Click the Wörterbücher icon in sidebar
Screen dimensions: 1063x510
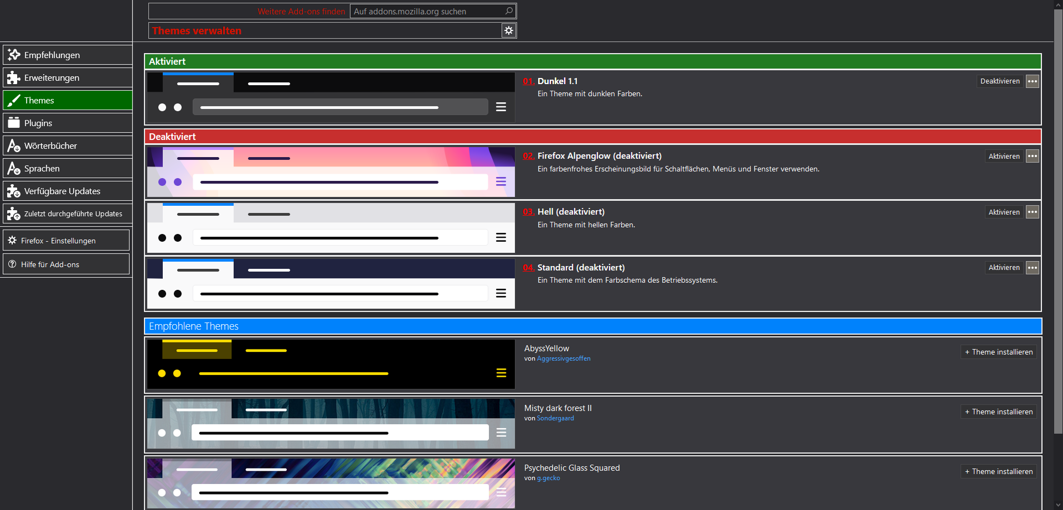click(14, 145)
